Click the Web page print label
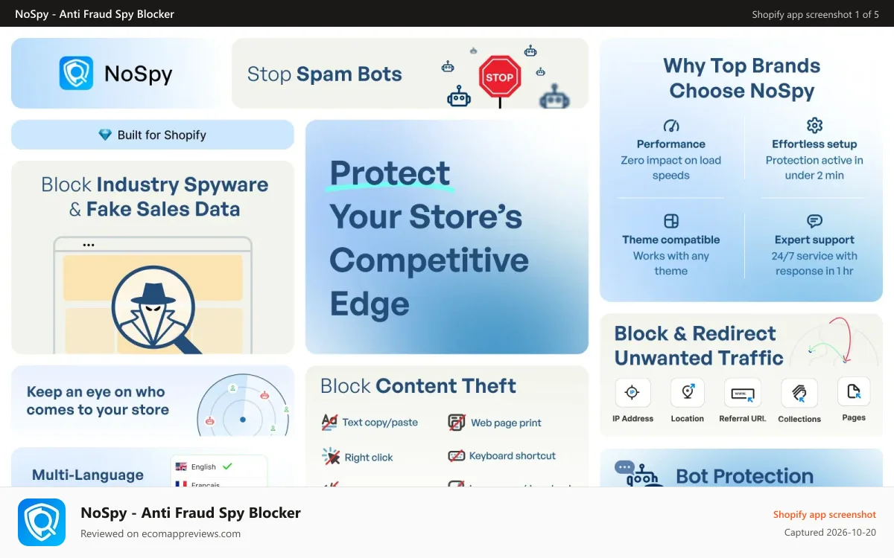 (x=506, y=423)
